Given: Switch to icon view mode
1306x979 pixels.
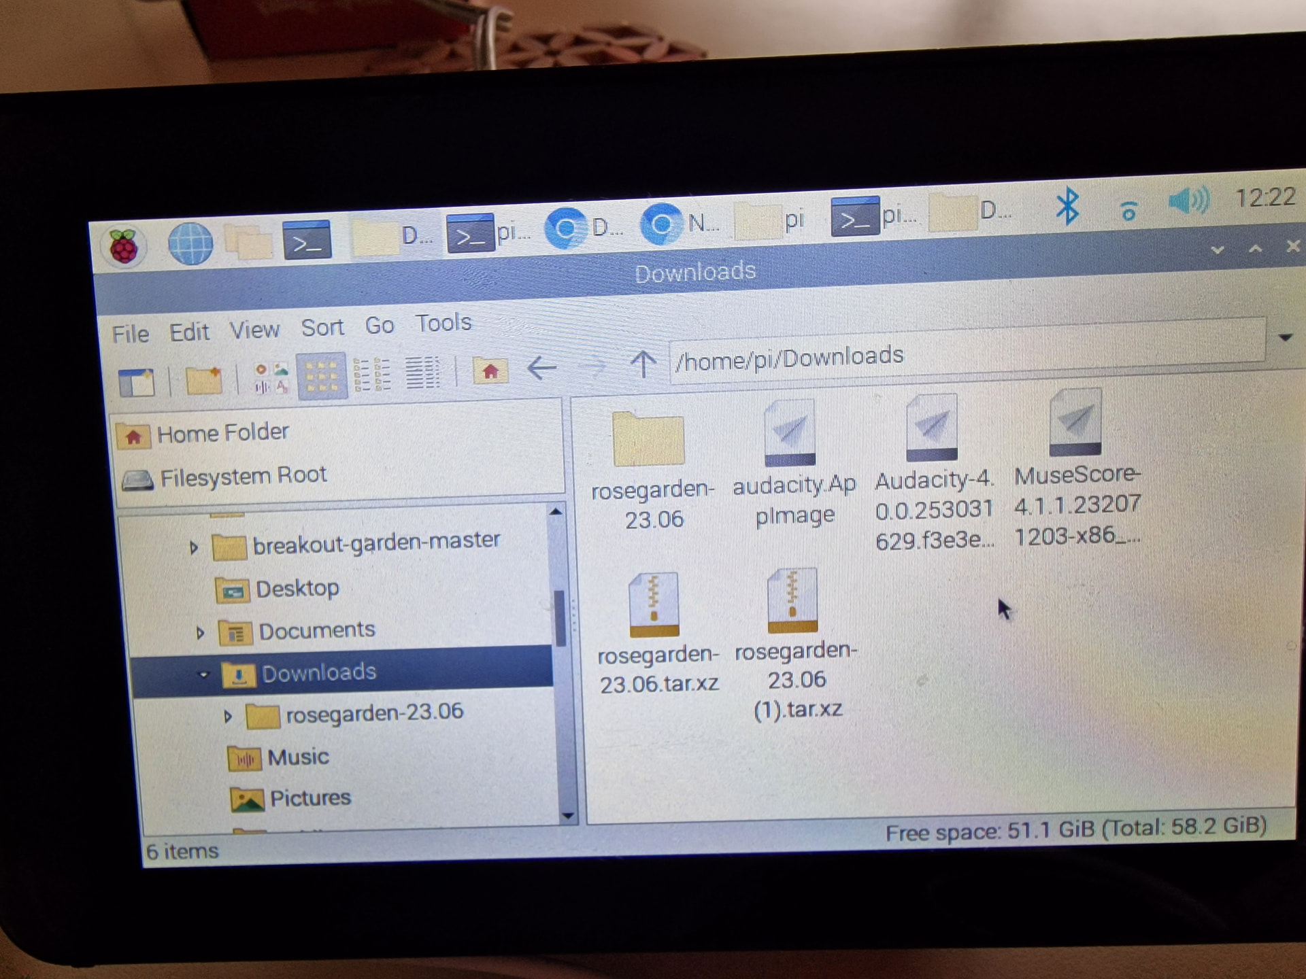Looking at the screenshot, I should click(322, 376).
